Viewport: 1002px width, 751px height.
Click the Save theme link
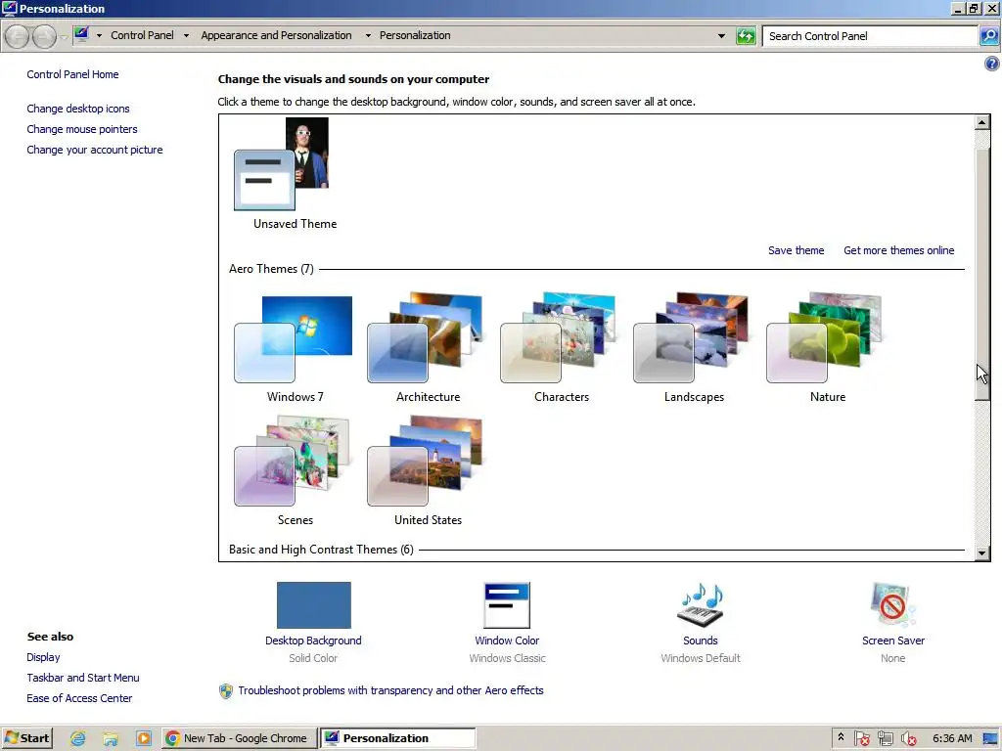point(796,250)
